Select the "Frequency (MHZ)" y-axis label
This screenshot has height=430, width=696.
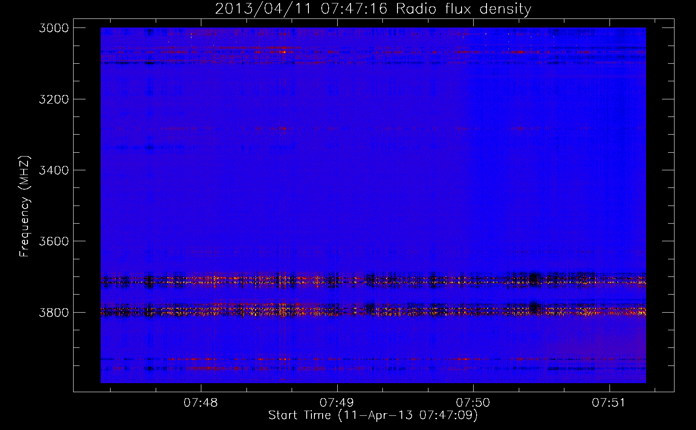tap(25, 206)
